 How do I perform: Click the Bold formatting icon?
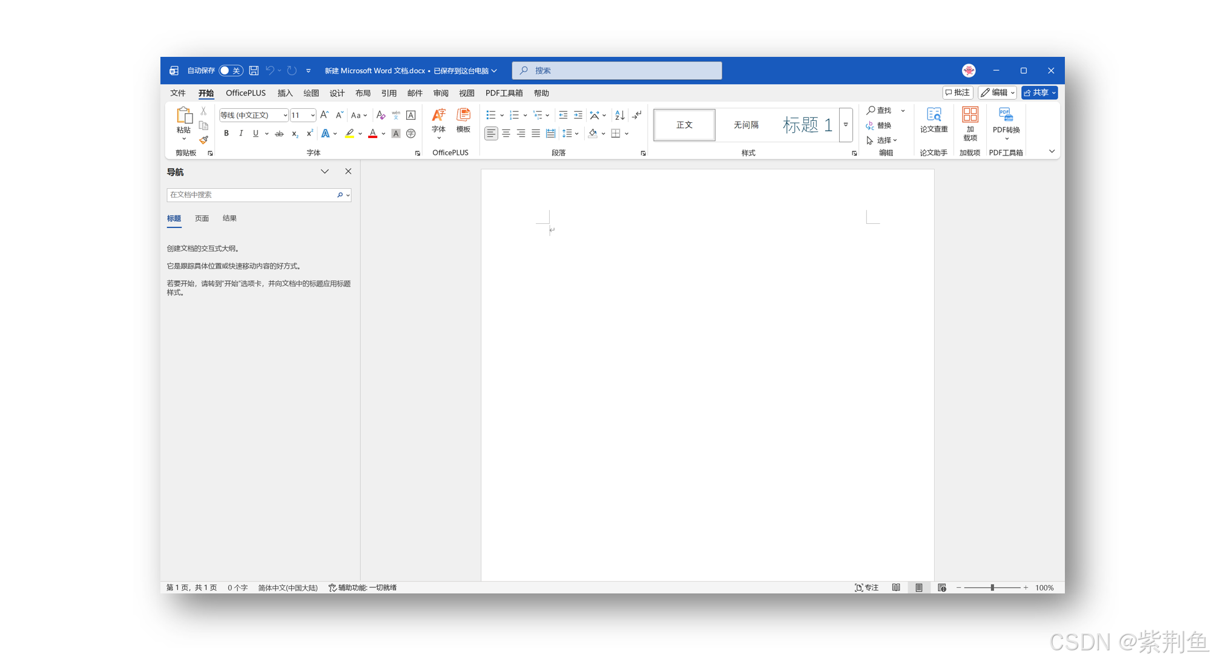[226, 133]
